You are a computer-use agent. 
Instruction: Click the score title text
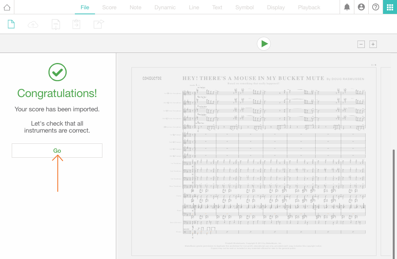[253, 78]
